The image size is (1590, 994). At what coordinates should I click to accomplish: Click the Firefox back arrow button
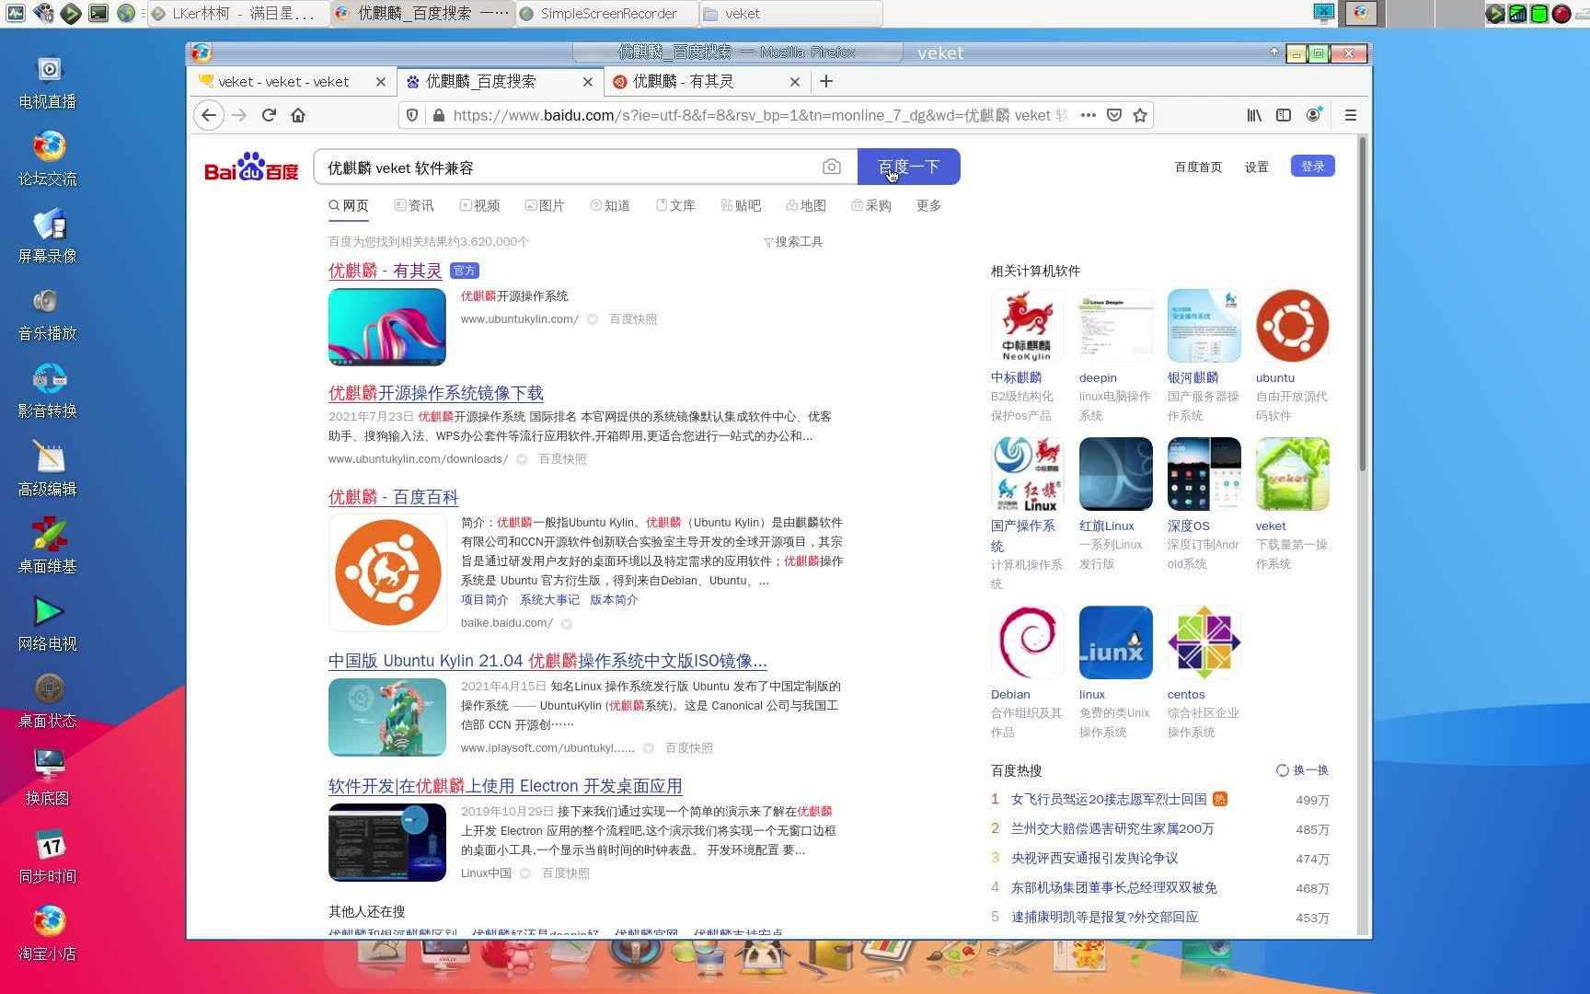[209, 115]
